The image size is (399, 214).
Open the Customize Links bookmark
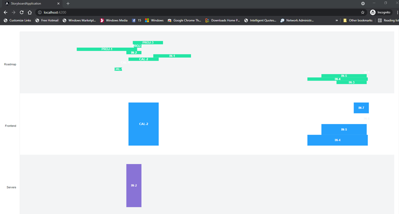(x=17, y=20)
